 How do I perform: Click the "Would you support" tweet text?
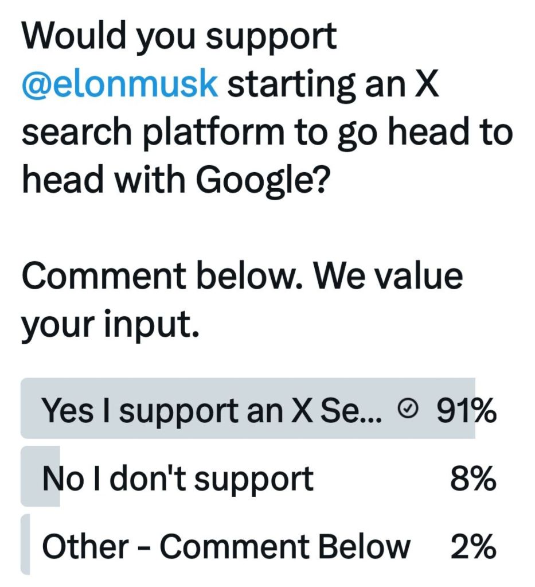(x=178, y=36)
